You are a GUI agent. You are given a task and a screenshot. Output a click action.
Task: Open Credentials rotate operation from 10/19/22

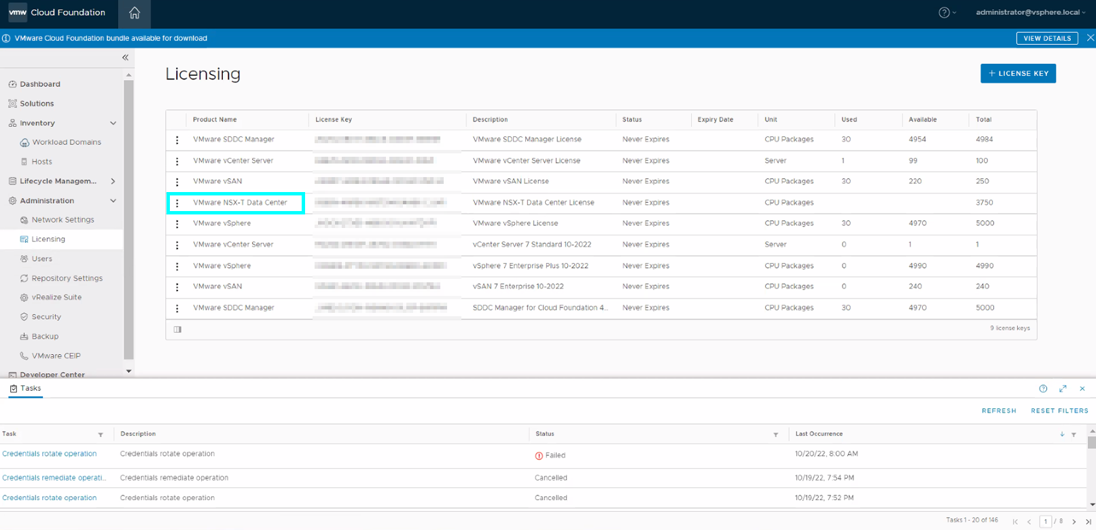[50, 498]
